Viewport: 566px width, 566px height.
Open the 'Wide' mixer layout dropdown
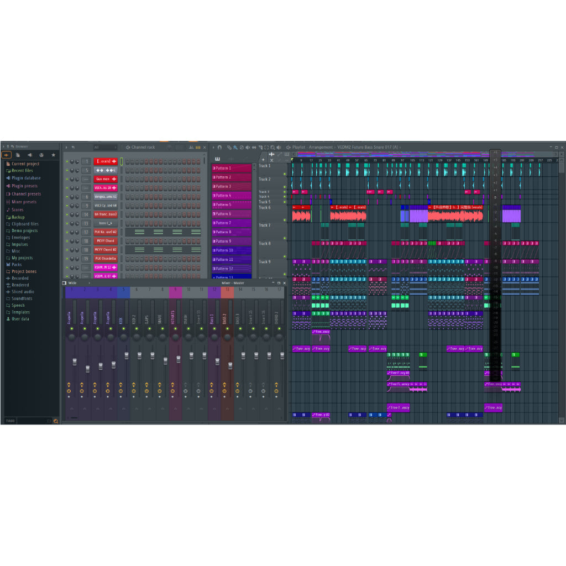[x=72, y=282]
